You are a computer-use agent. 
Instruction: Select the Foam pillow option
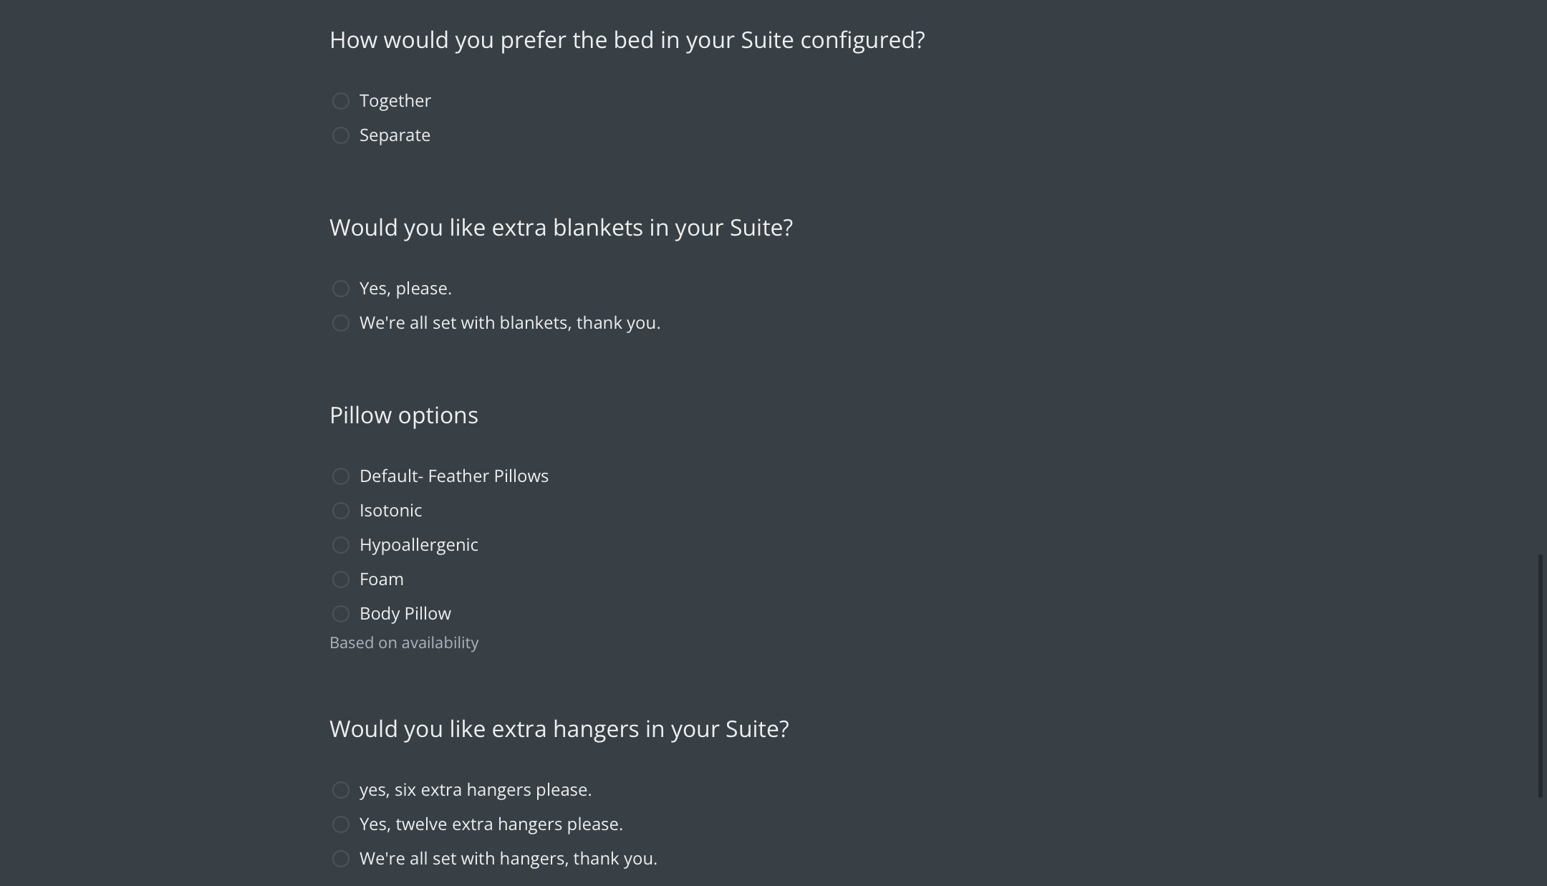341,579
